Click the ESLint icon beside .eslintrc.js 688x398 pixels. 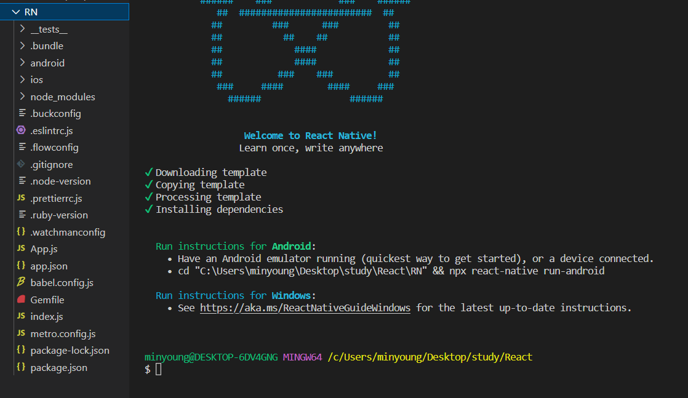point(21,130)
